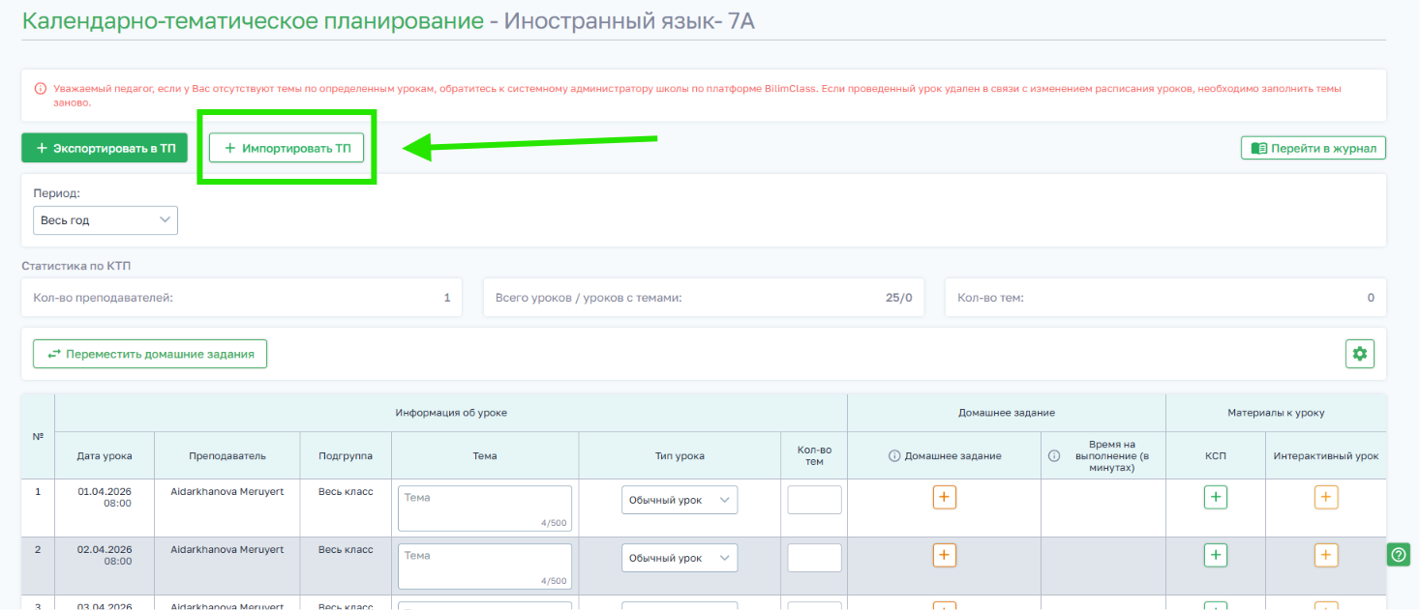Screen dimensions: 1420x610
Task: Click the Подгруппа column header
Action: pos(346,455)
